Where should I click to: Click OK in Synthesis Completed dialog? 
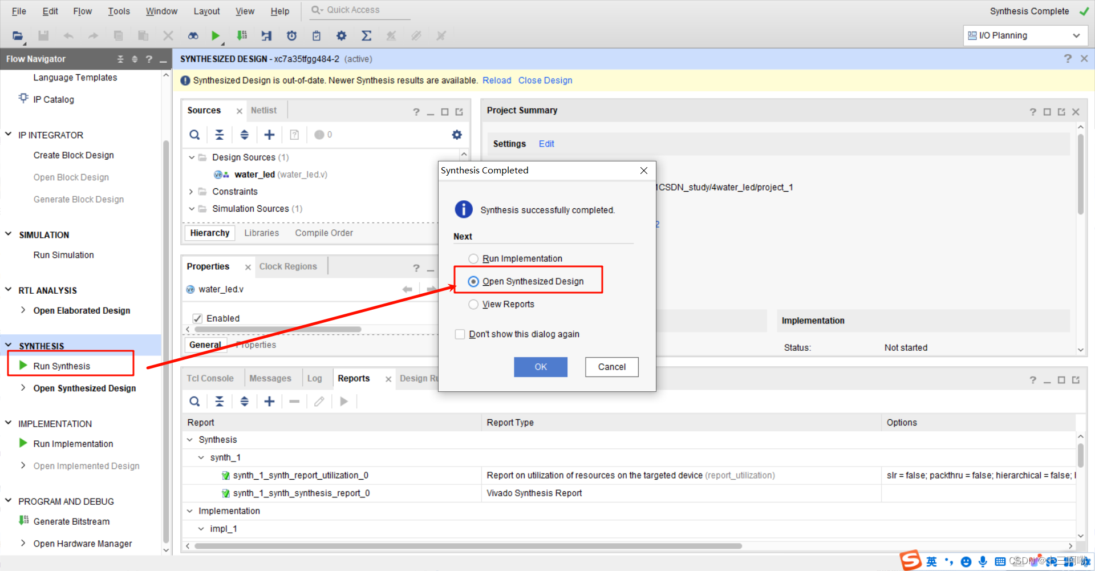[x=541, y=367]
